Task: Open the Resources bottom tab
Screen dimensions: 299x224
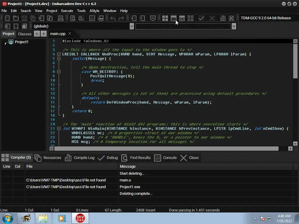Action: click(x=48, y=158)
